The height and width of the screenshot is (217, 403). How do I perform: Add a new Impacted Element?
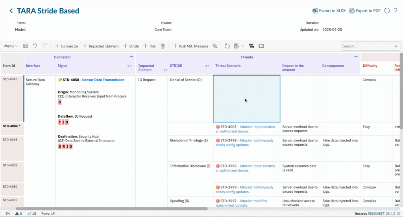[x=100, y=46]
